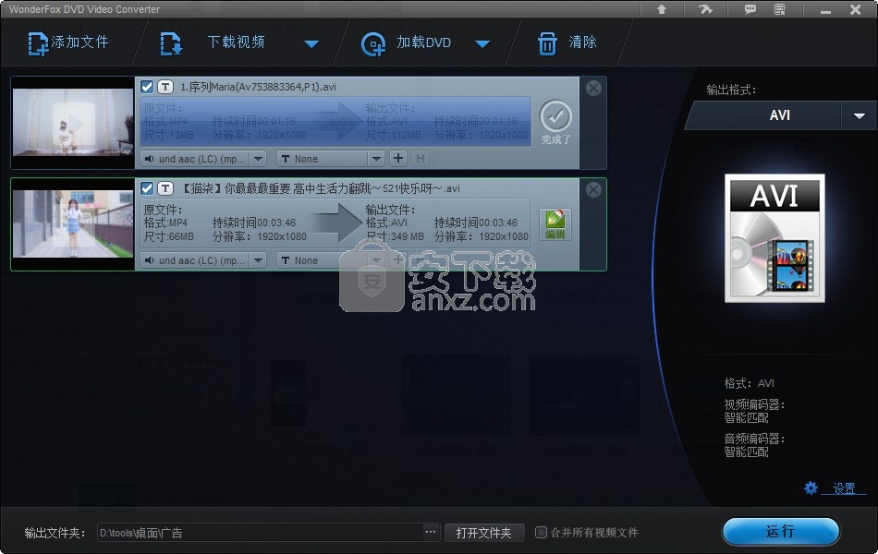Remove the 序列Maria video from the list
The image size is (878, 554).
593,88
